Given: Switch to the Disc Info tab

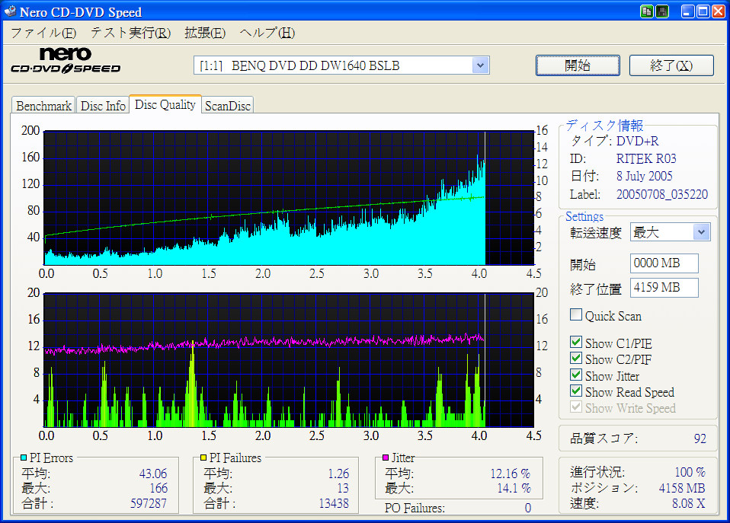Looking at the screenshot, I should pyautogui.click(x=103, y=106).
